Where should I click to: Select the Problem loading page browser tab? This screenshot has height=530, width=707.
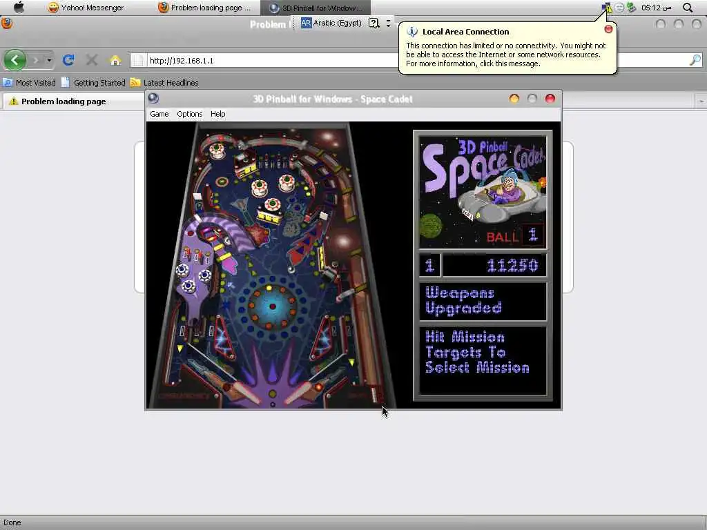pyautogui.click(x=72, y=101)
